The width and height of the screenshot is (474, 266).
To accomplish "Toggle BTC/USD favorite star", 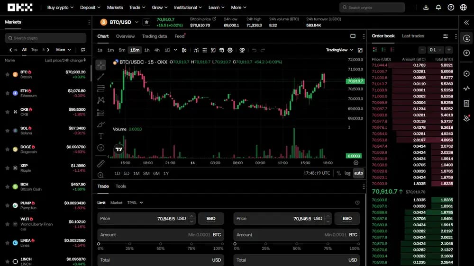I will (146, 22).
